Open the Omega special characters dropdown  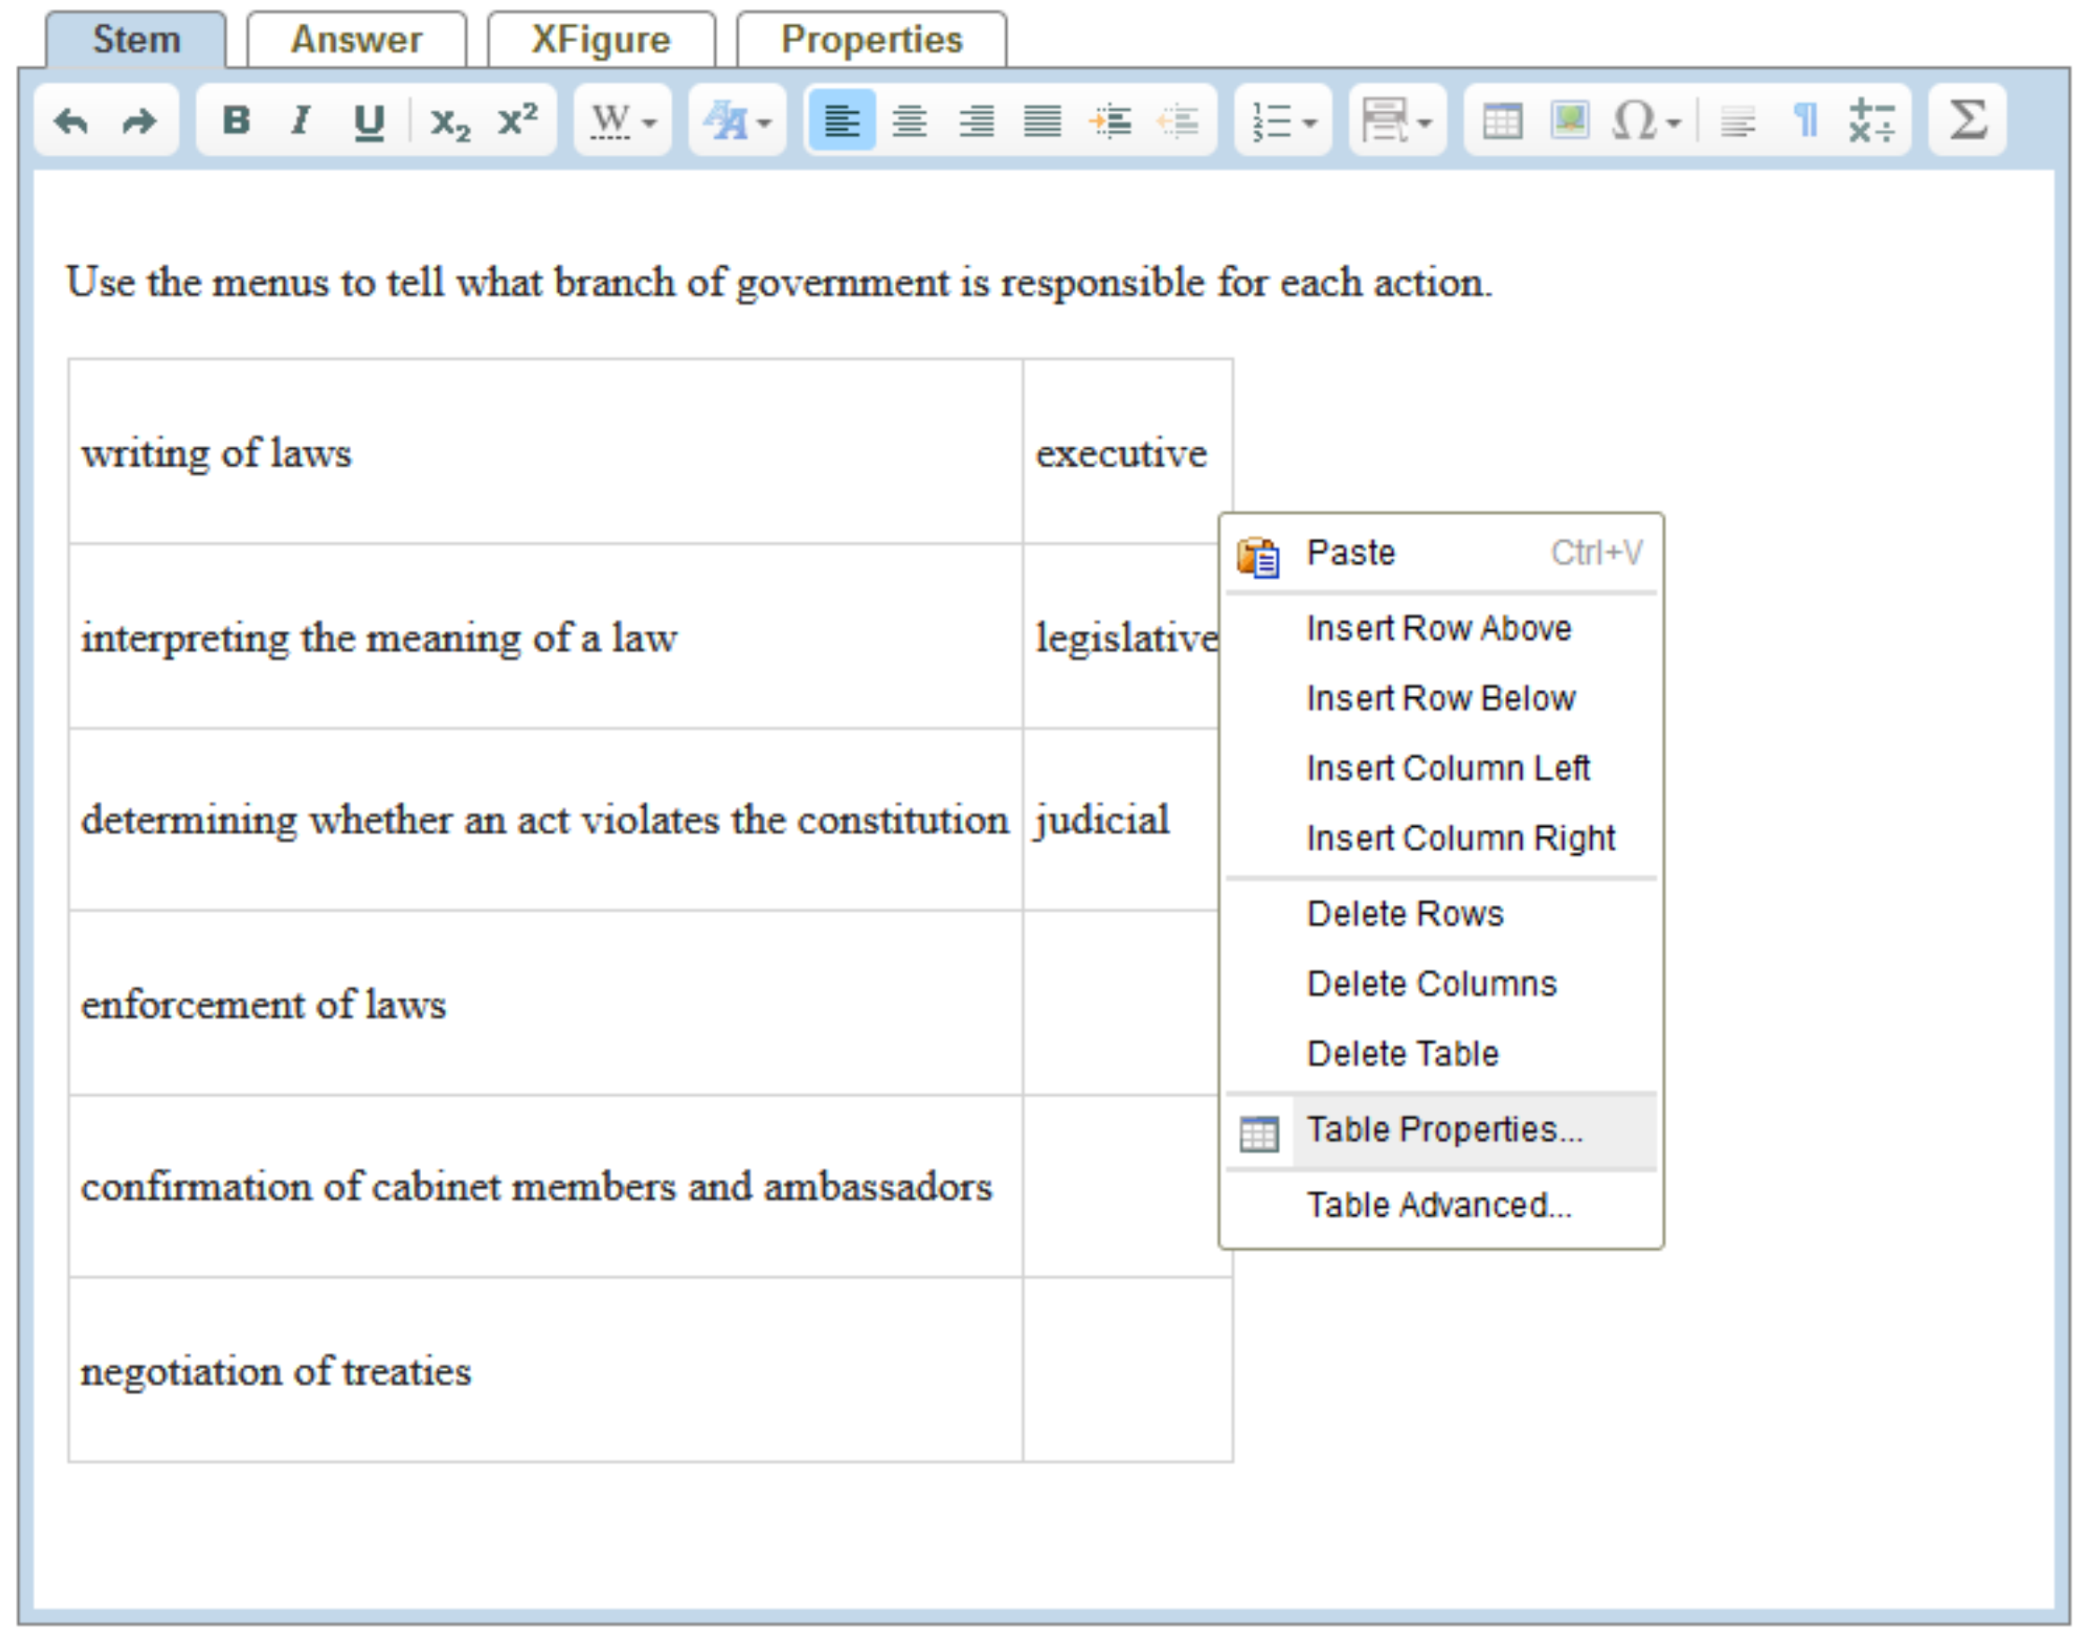(1646, 122)
